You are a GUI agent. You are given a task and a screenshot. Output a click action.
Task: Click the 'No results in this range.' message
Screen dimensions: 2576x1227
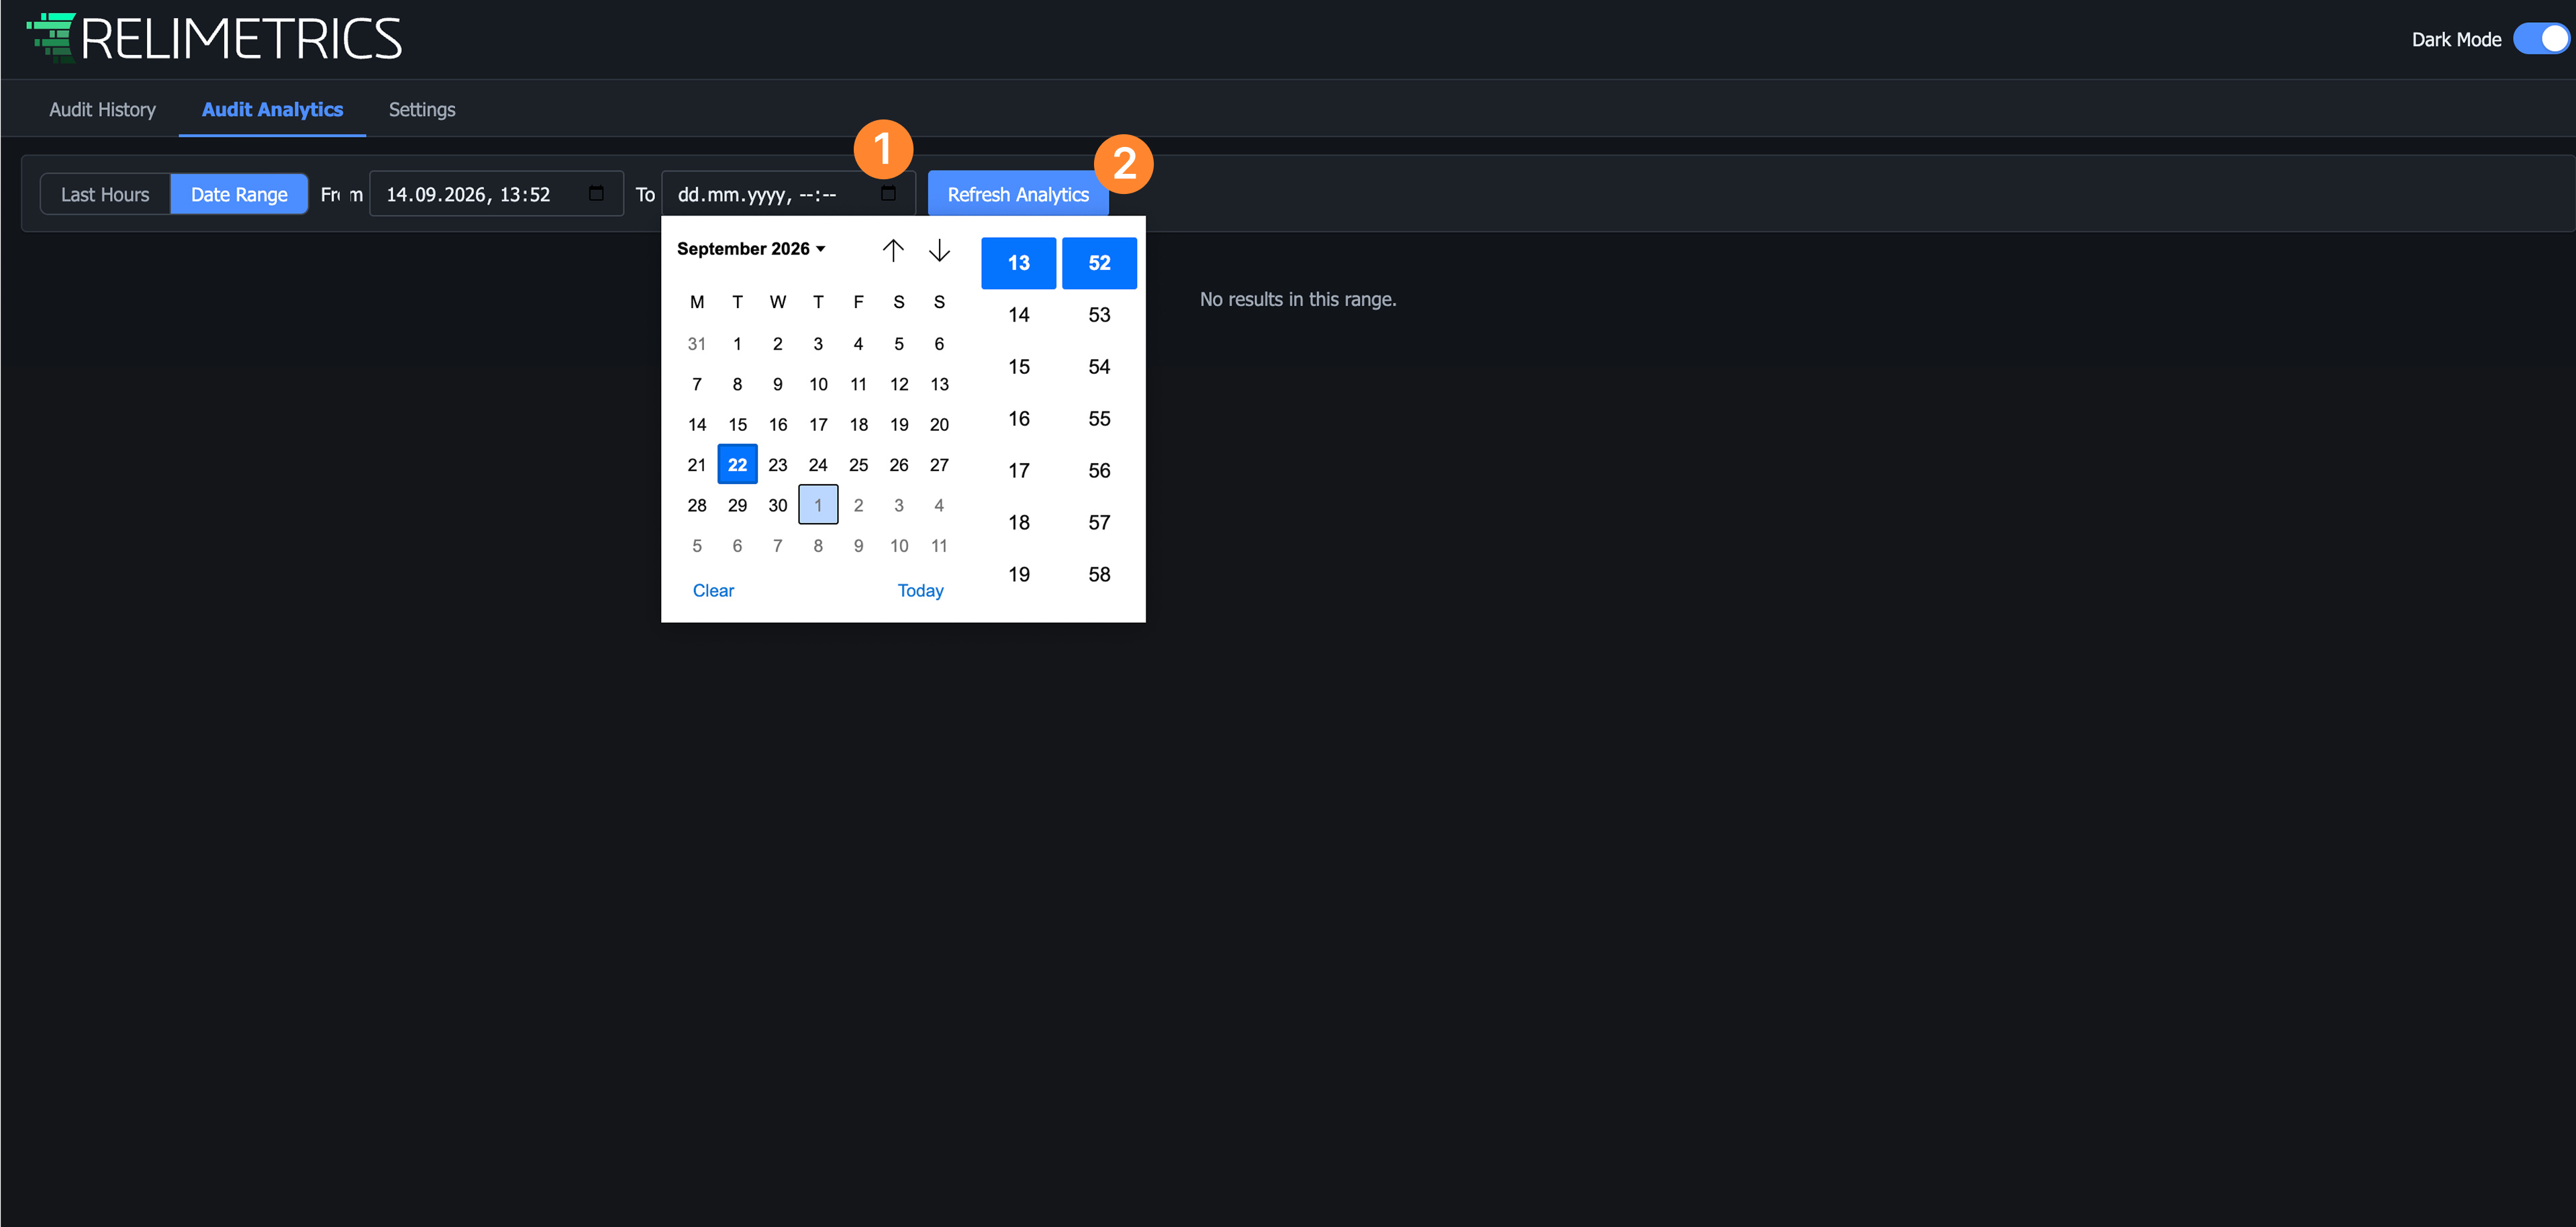click(1298, 299)
